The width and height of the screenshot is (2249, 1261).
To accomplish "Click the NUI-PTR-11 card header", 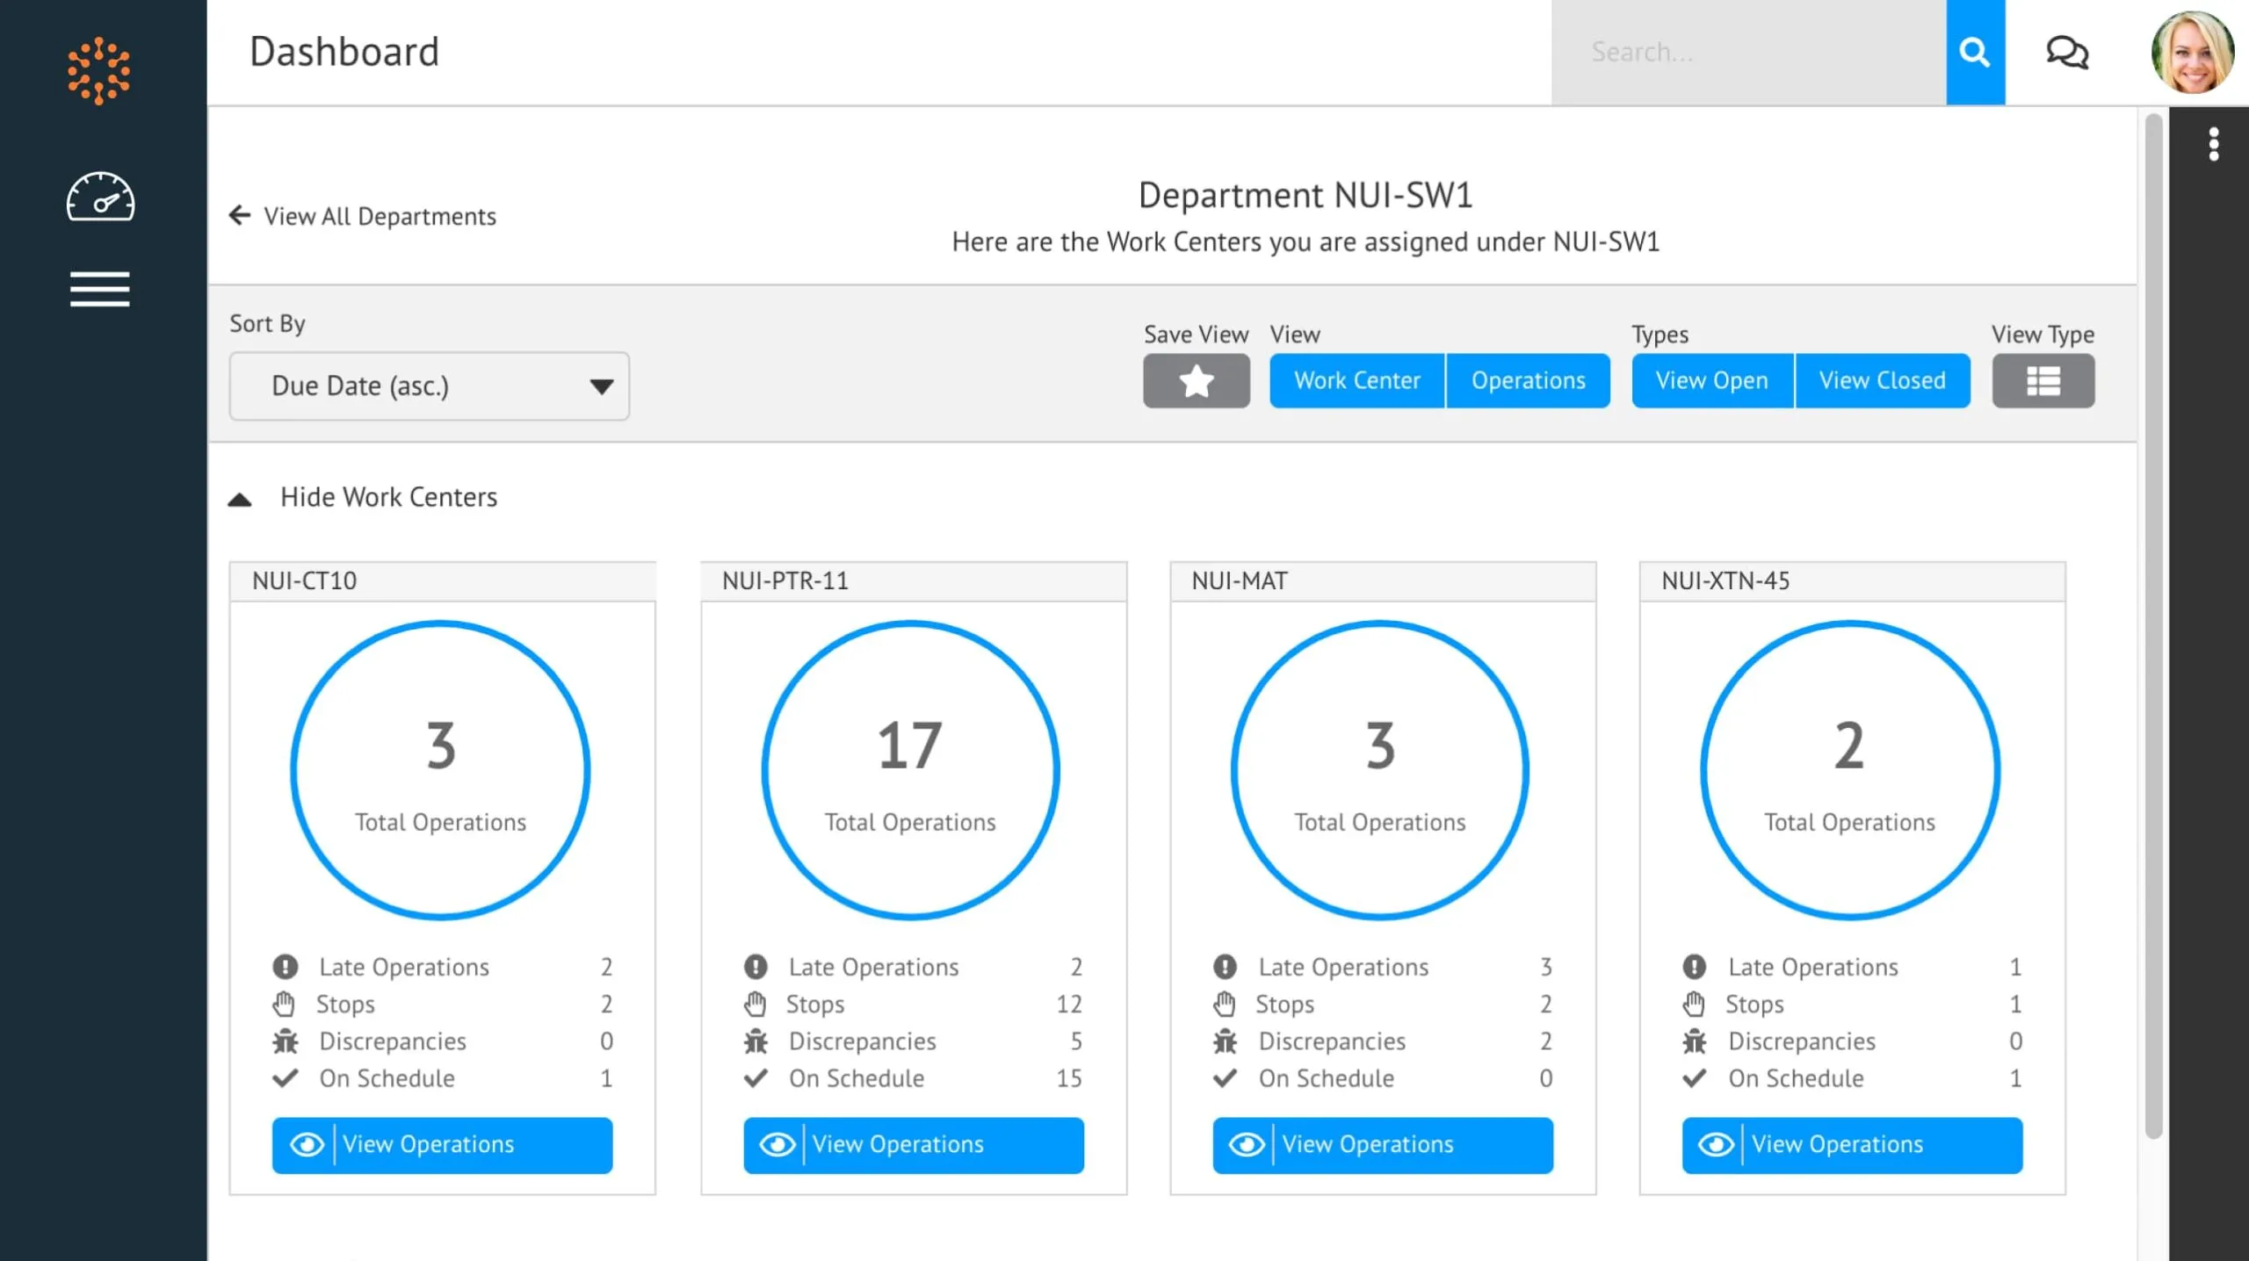I will [914, 580].
